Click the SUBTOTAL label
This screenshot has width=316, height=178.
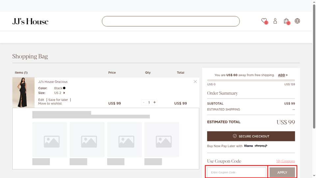pyautogui.click(x=215, y=104)
